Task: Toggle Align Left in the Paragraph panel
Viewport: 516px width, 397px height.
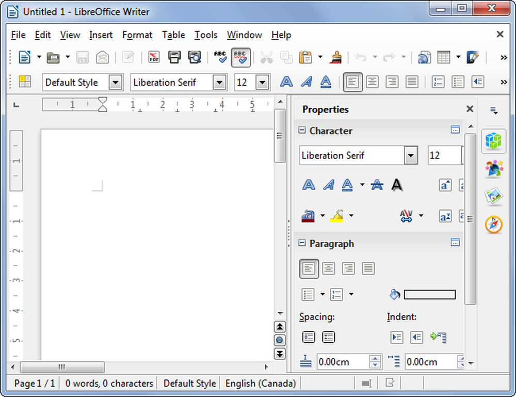Action: [x=309, y=268]
